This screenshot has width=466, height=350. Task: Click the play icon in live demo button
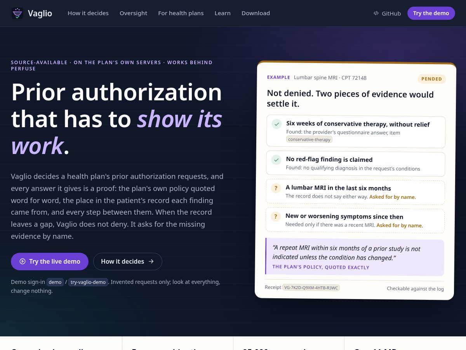click(x=23, y=261)
